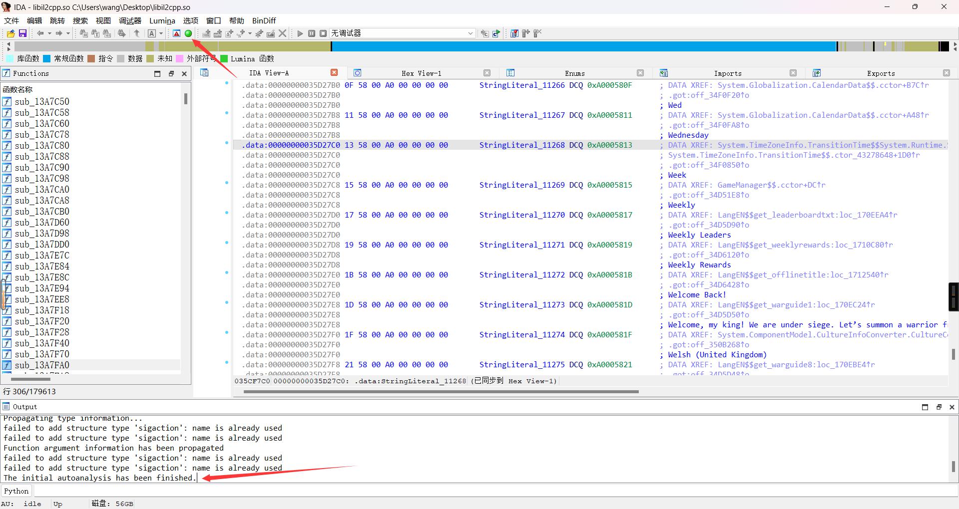The width and height of the screenshot is (959, 509).
Task: Close the Enums tab
Action: (x=641, y=73)
